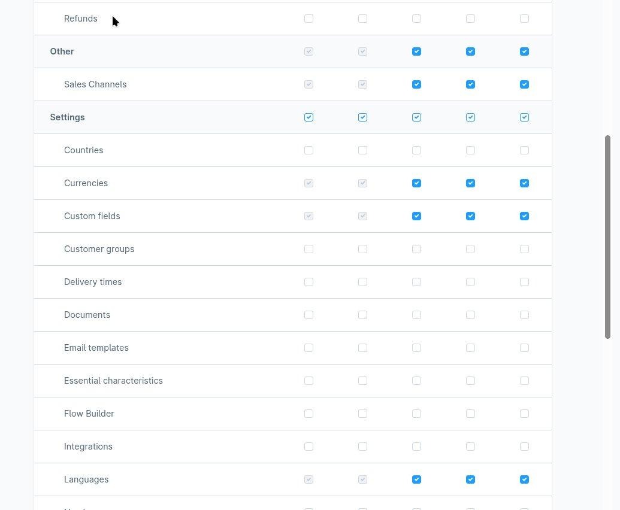Uncheck the fourth checkbox in the Currencies row
Image resolution: width=620 pixels, height=510 pixels.
tap(470, 183)
